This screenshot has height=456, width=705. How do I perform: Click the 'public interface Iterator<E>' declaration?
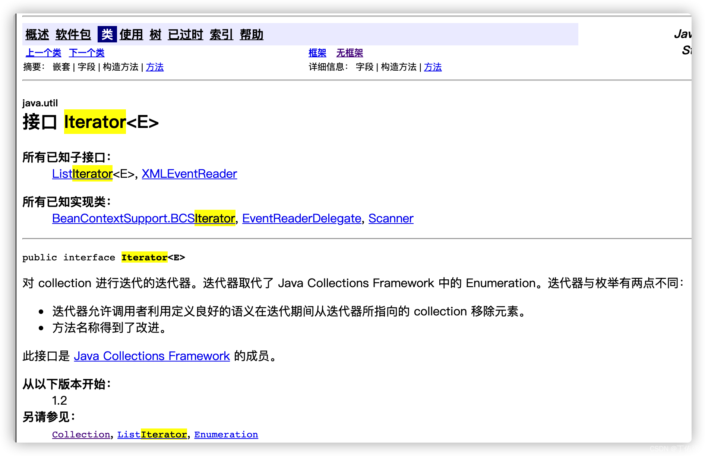(104, 257)
